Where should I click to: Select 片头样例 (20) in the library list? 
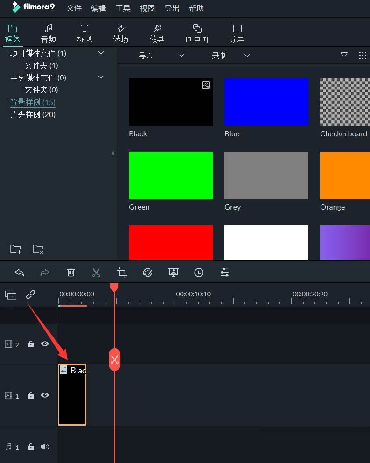(33, 114)
